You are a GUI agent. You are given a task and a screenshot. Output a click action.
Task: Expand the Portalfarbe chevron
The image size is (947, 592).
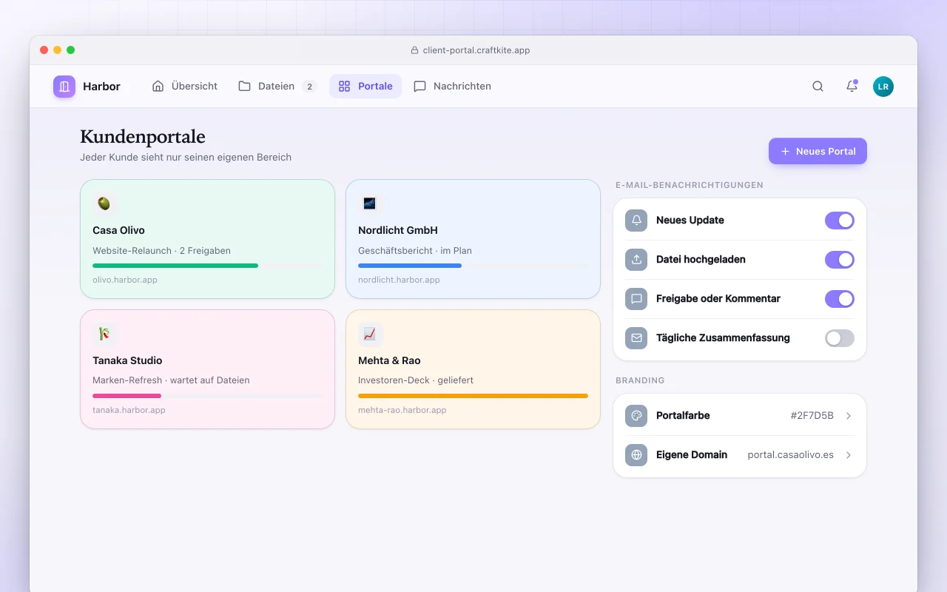coord(849,416)
